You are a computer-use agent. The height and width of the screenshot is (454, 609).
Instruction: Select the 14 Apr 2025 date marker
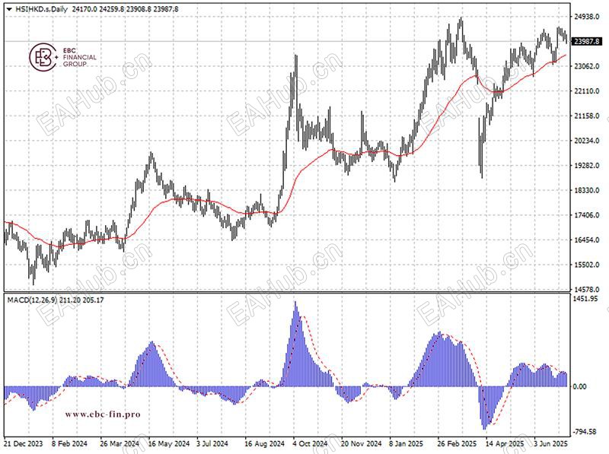[505, 443]
